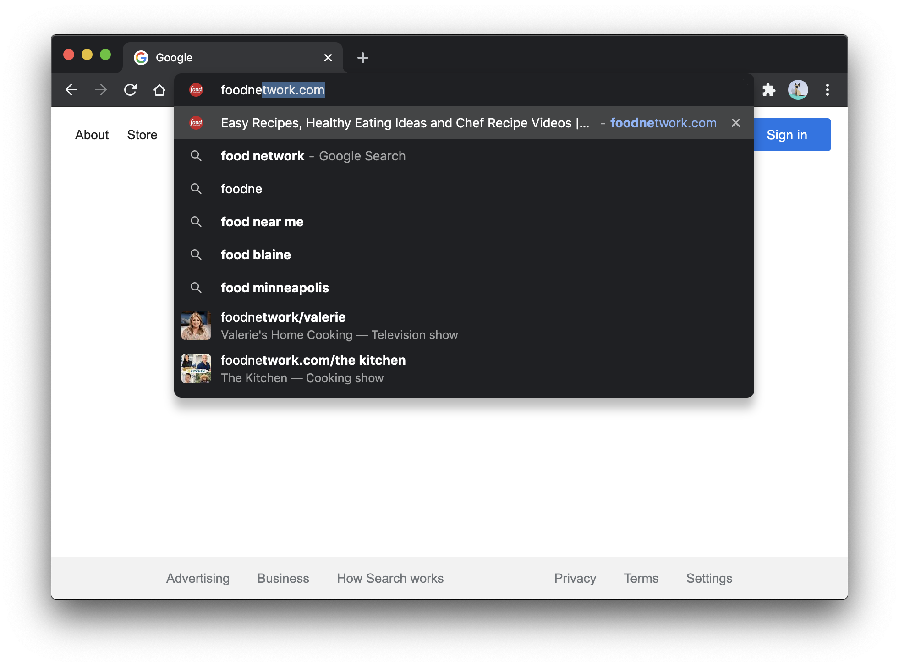Maximize window with the green button
Viewport: 899px width, 667px height.
click(105, 55)
